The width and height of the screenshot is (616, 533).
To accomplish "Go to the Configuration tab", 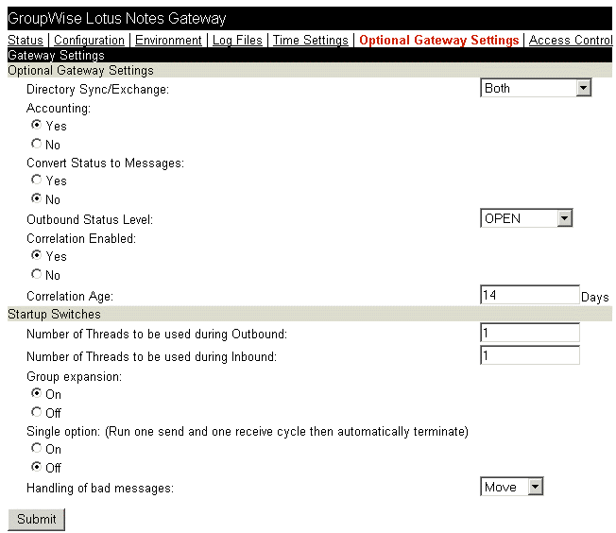I will coord(89,40).
